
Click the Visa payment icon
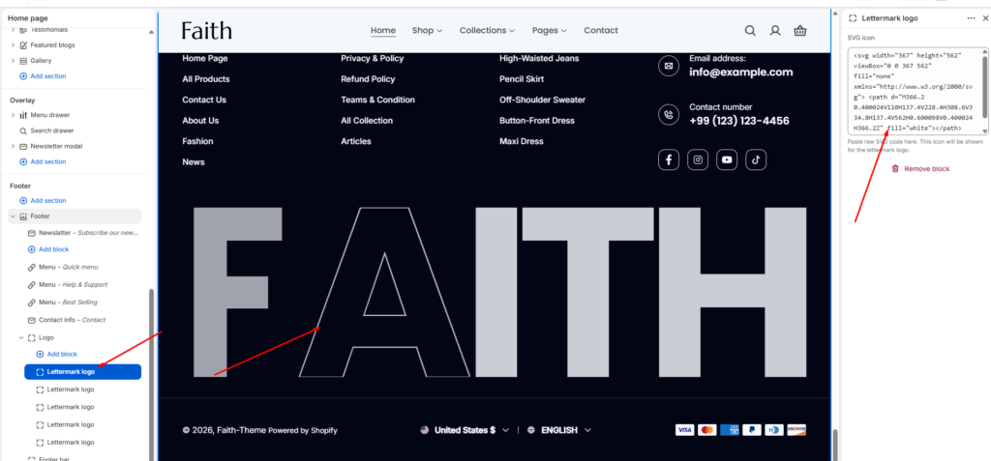pyautogui.click(x=684, y=430)
